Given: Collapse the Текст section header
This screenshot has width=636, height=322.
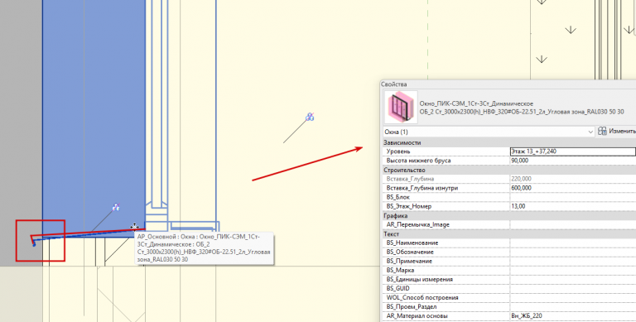Looking at the screenshot, I should click(509, 234).
